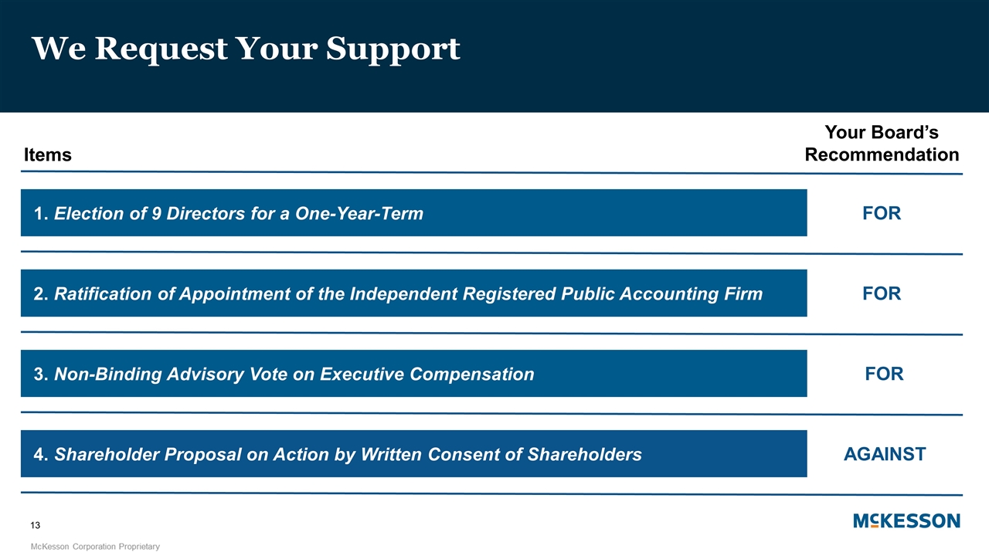Select the divider line between items 1 and 2
Viewport: 989px width, 556px height.
(491, 253)
